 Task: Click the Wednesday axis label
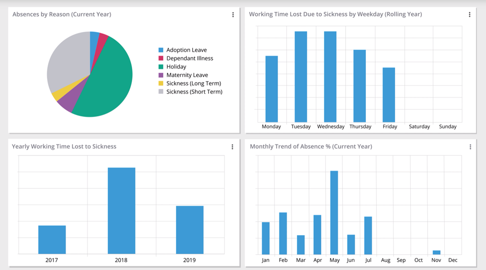tap(330, 126)
